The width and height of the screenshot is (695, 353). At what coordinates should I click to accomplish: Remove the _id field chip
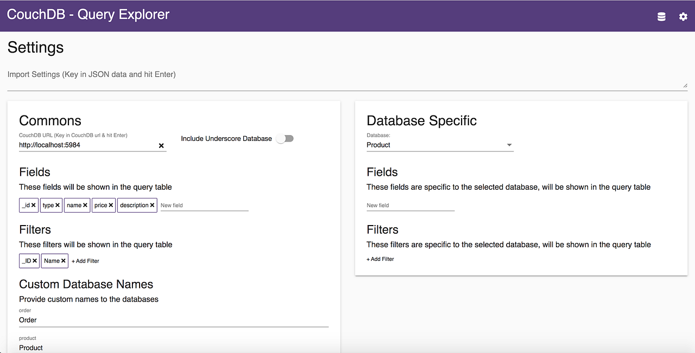34,205
